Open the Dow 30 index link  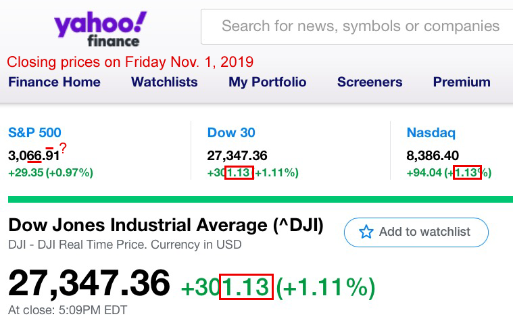[x=231, y=133]
